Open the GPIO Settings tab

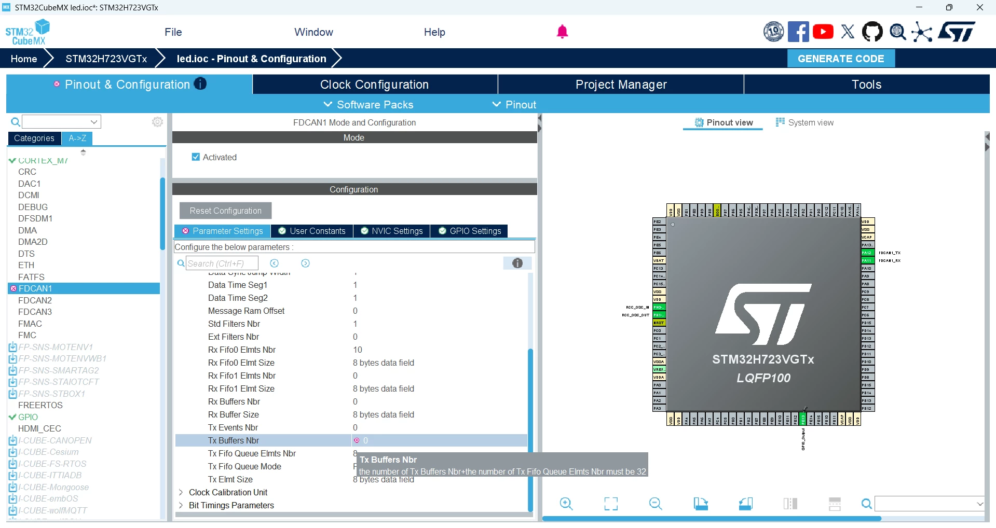[470, 231]
